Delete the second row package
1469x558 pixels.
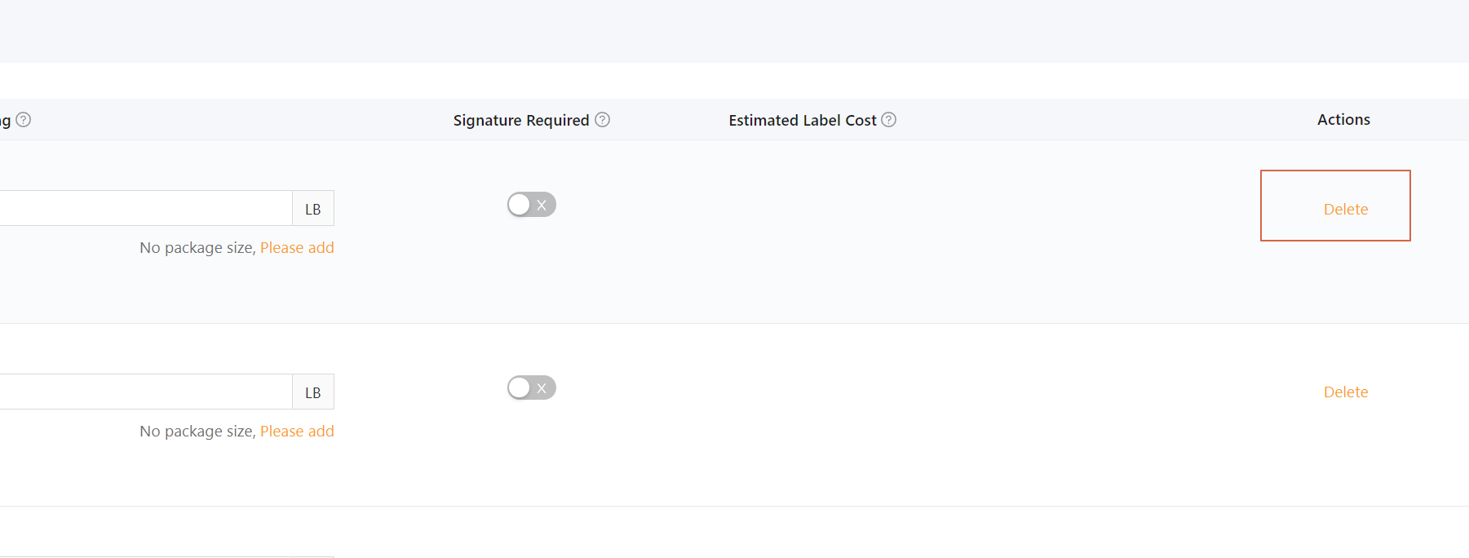(1346, 392)
